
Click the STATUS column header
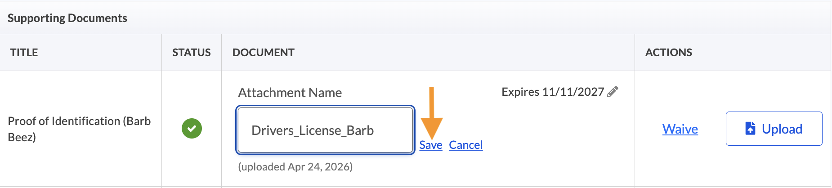192,53
